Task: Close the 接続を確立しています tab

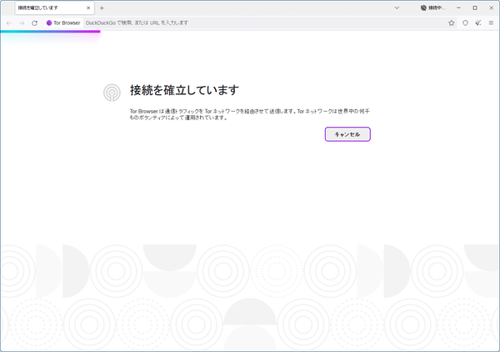Action: [88, 8]
